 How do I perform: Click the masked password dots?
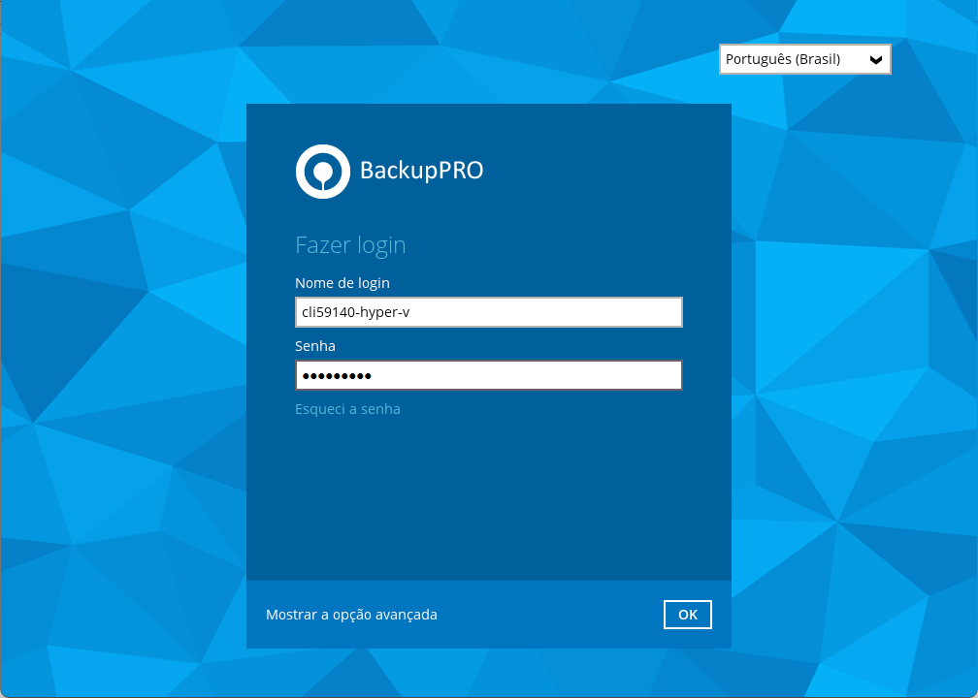(336, 376)
